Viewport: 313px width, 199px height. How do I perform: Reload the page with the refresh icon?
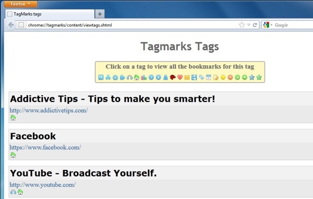click(x=255, y=25)
